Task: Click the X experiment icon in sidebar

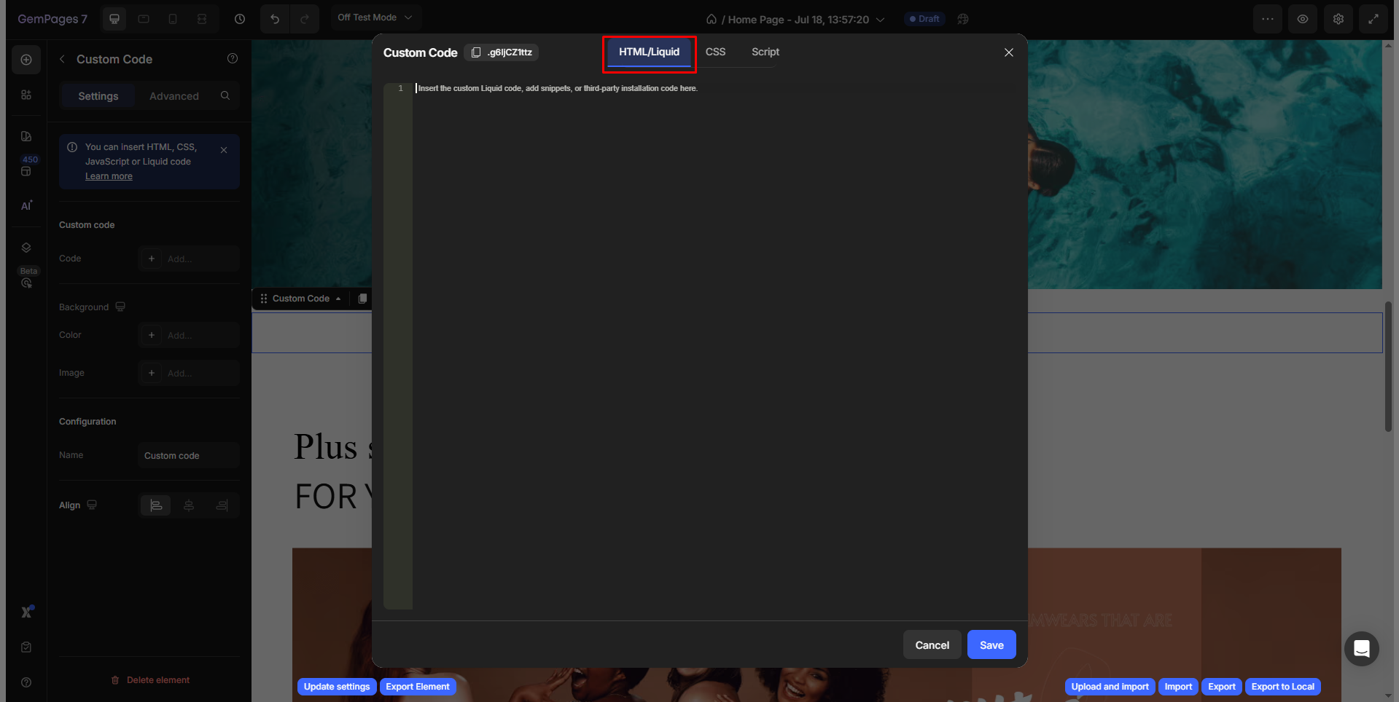Action: 27,612
